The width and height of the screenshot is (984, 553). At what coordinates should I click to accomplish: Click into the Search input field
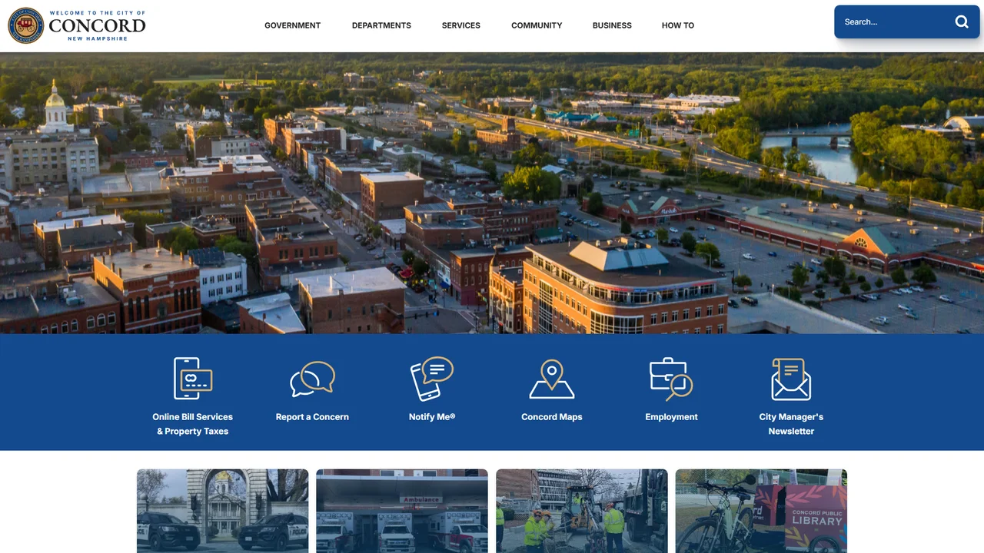(894, 22)
